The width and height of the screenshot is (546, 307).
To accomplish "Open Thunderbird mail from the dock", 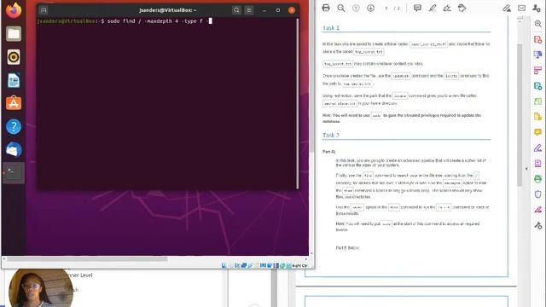I will 14,150.
